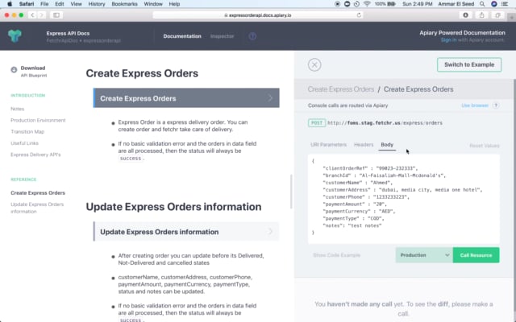The width and height of the screenshot is (516, 322).
Task: Click the documentation pane scrollbar
Action: click(x=291, y=192)
